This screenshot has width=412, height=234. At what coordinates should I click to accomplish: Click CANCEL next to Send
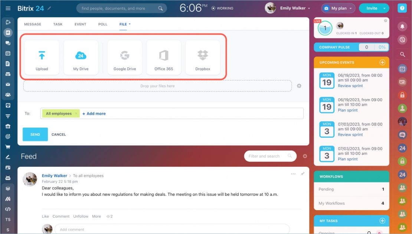coord(59,135)
